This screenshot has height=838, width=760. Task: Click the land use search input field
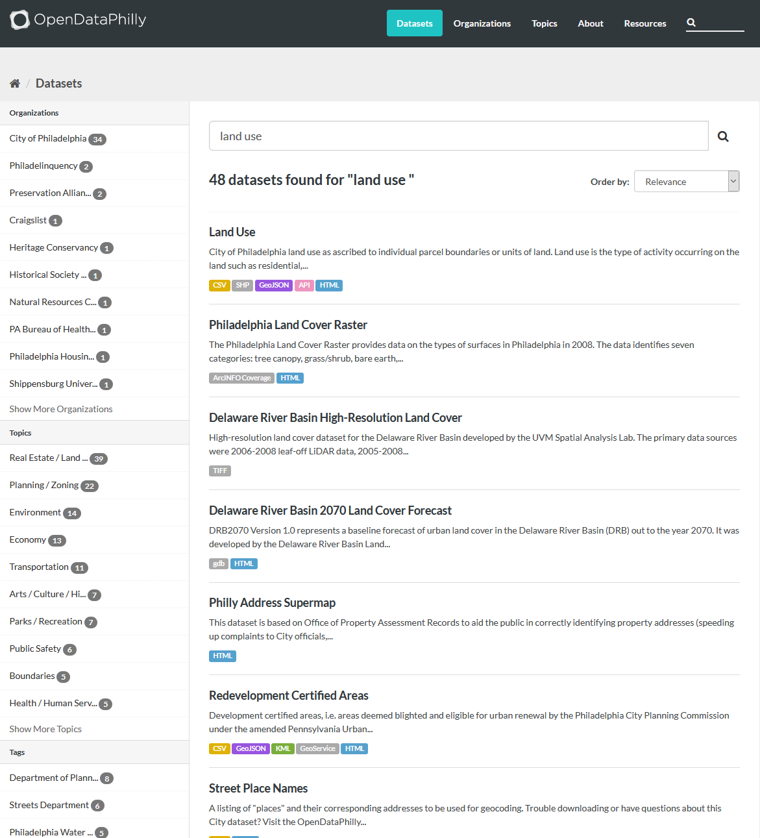click(x=458, y=136)
